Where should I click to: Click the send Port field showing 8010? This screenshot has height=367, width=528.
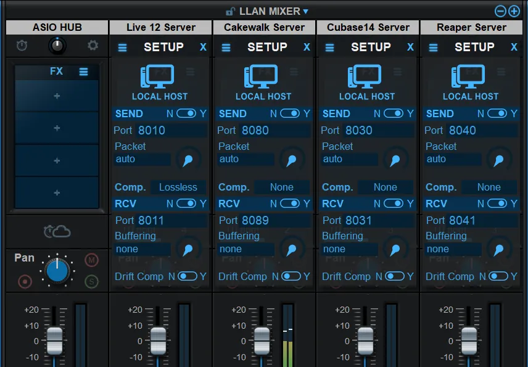(x=171, y=130)
